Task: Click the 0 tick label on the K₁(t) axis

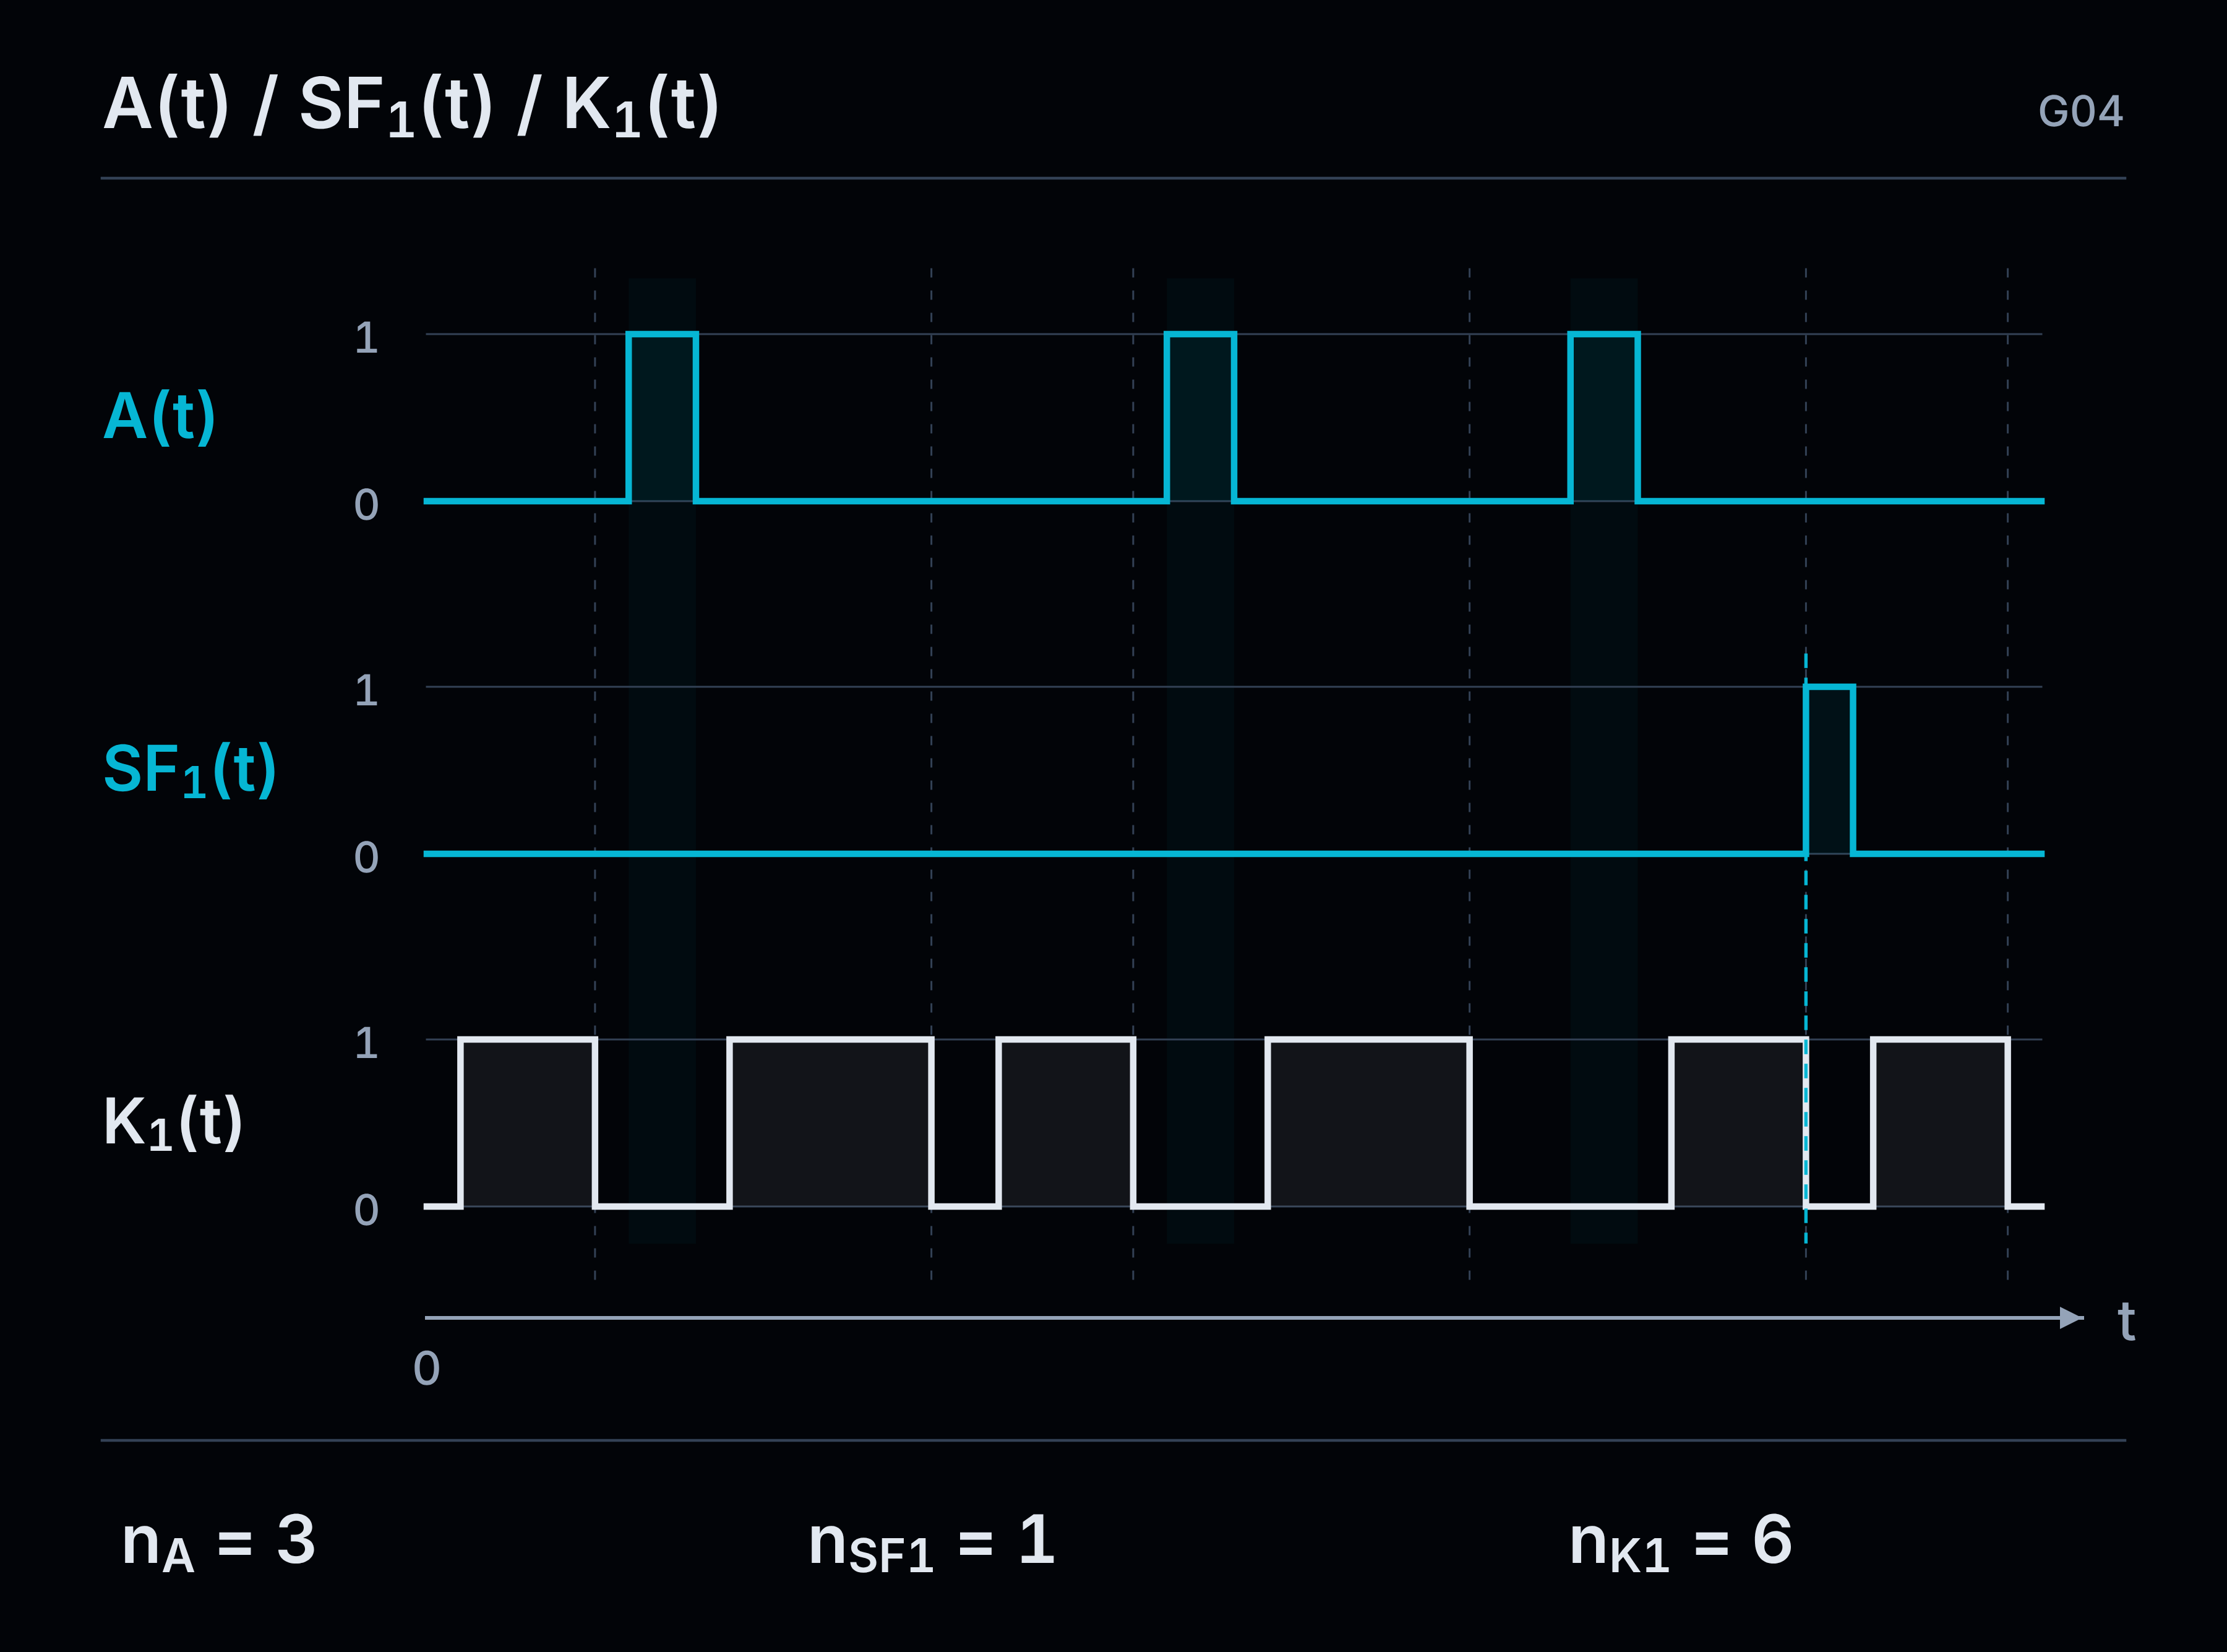Action: [366, 1210]
